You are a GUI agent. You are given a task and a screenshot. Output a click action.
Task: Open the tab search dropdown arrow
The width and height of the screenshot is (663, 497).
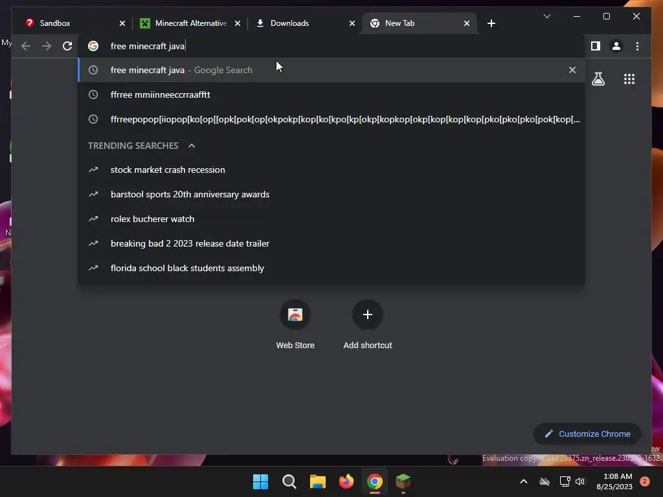point(546,16)
